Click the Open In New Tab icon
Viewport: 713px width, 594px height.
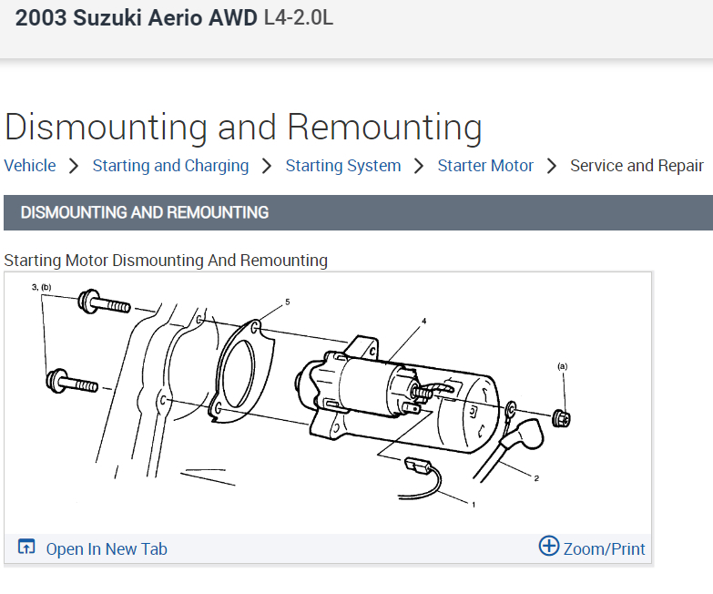tap(27, 548)
